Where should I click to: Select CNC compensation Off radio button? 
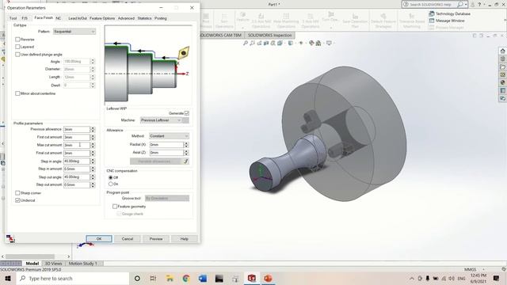tap(111, 177)
